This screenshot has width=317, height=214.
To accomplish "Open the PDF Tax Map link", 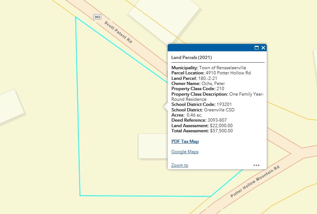I will tap(185, 141).
